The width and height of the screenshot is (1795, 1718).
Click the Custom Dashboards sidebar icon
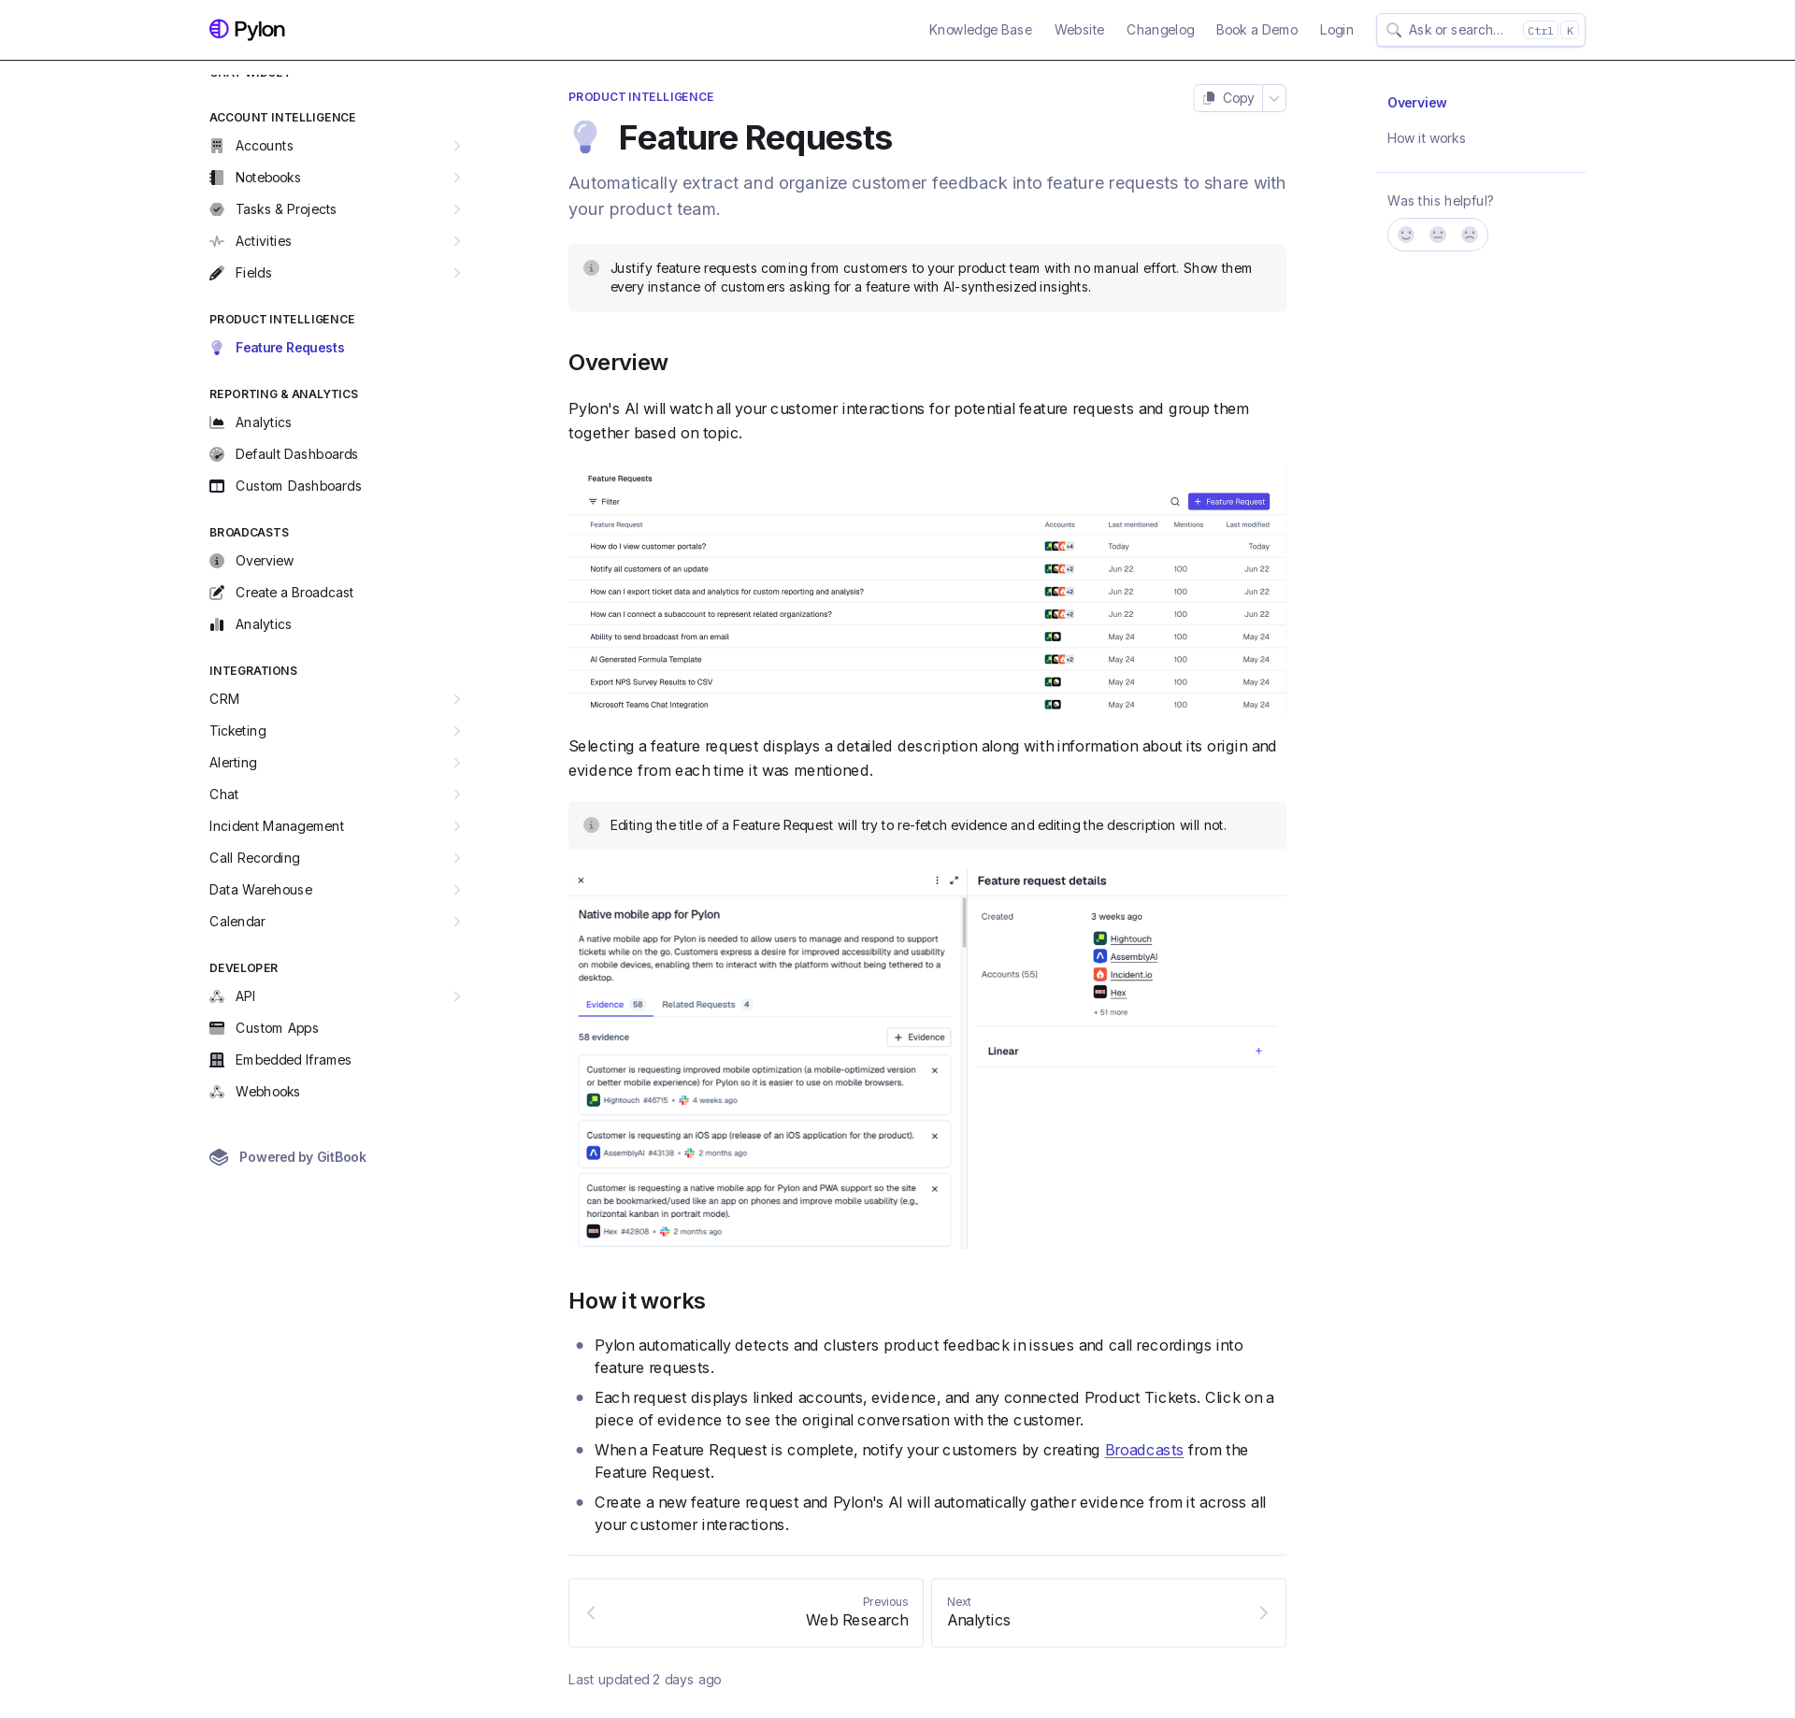click(217, 486)
